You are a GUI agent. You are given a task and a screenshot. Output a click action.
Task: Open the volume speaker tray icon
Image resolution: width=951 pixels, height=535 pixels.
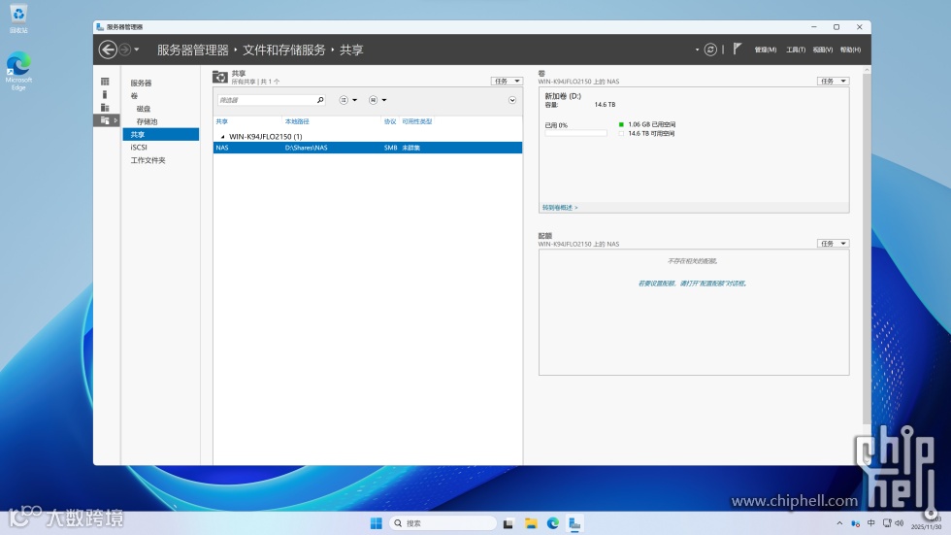click(900, 523)
